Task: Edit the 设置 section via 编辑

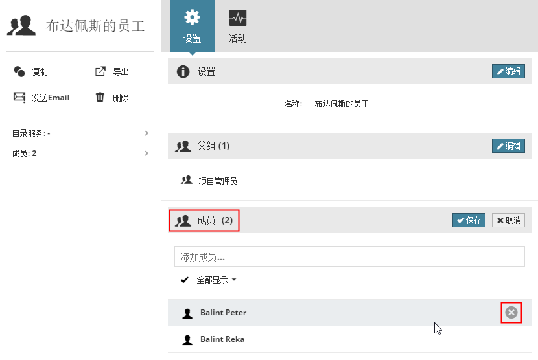Action: (x=508, y=71)
